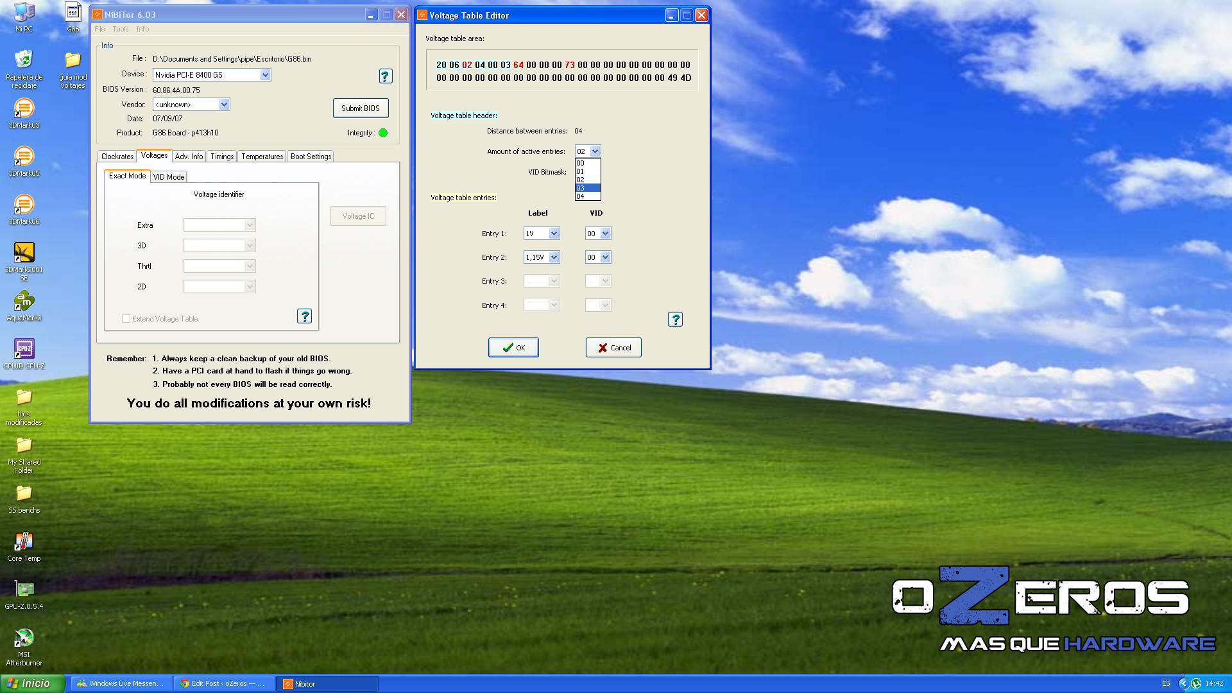Open the G86 file on the desktop
Viewport: 1232px width, 693px height.
(x=73, y=17)
